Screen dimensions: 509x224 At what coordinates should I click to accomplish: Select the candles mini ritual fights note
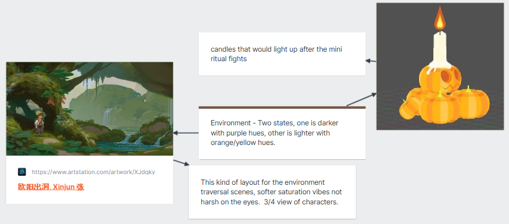click(x=282, y=54)
